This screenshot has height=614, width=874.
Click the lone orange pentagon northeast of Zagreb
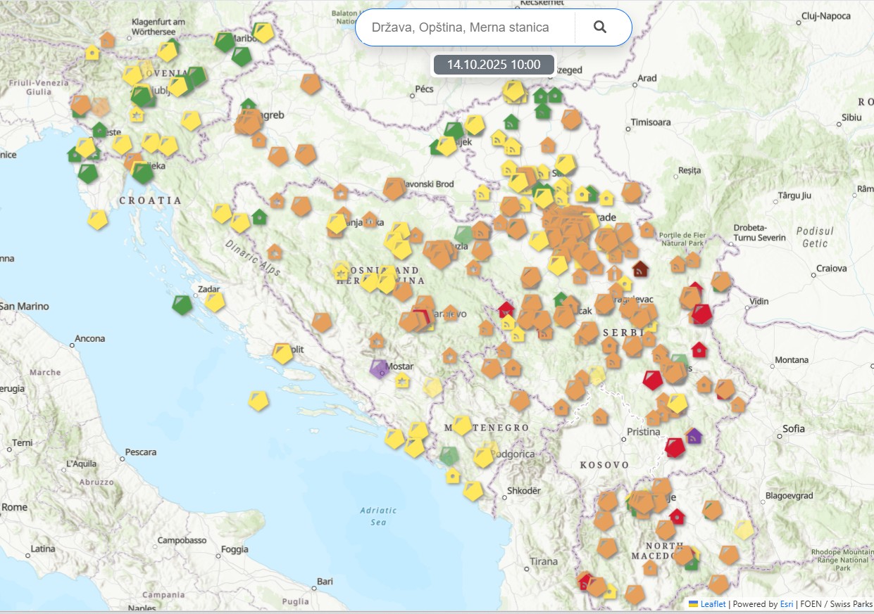click(x=311, y=84)
